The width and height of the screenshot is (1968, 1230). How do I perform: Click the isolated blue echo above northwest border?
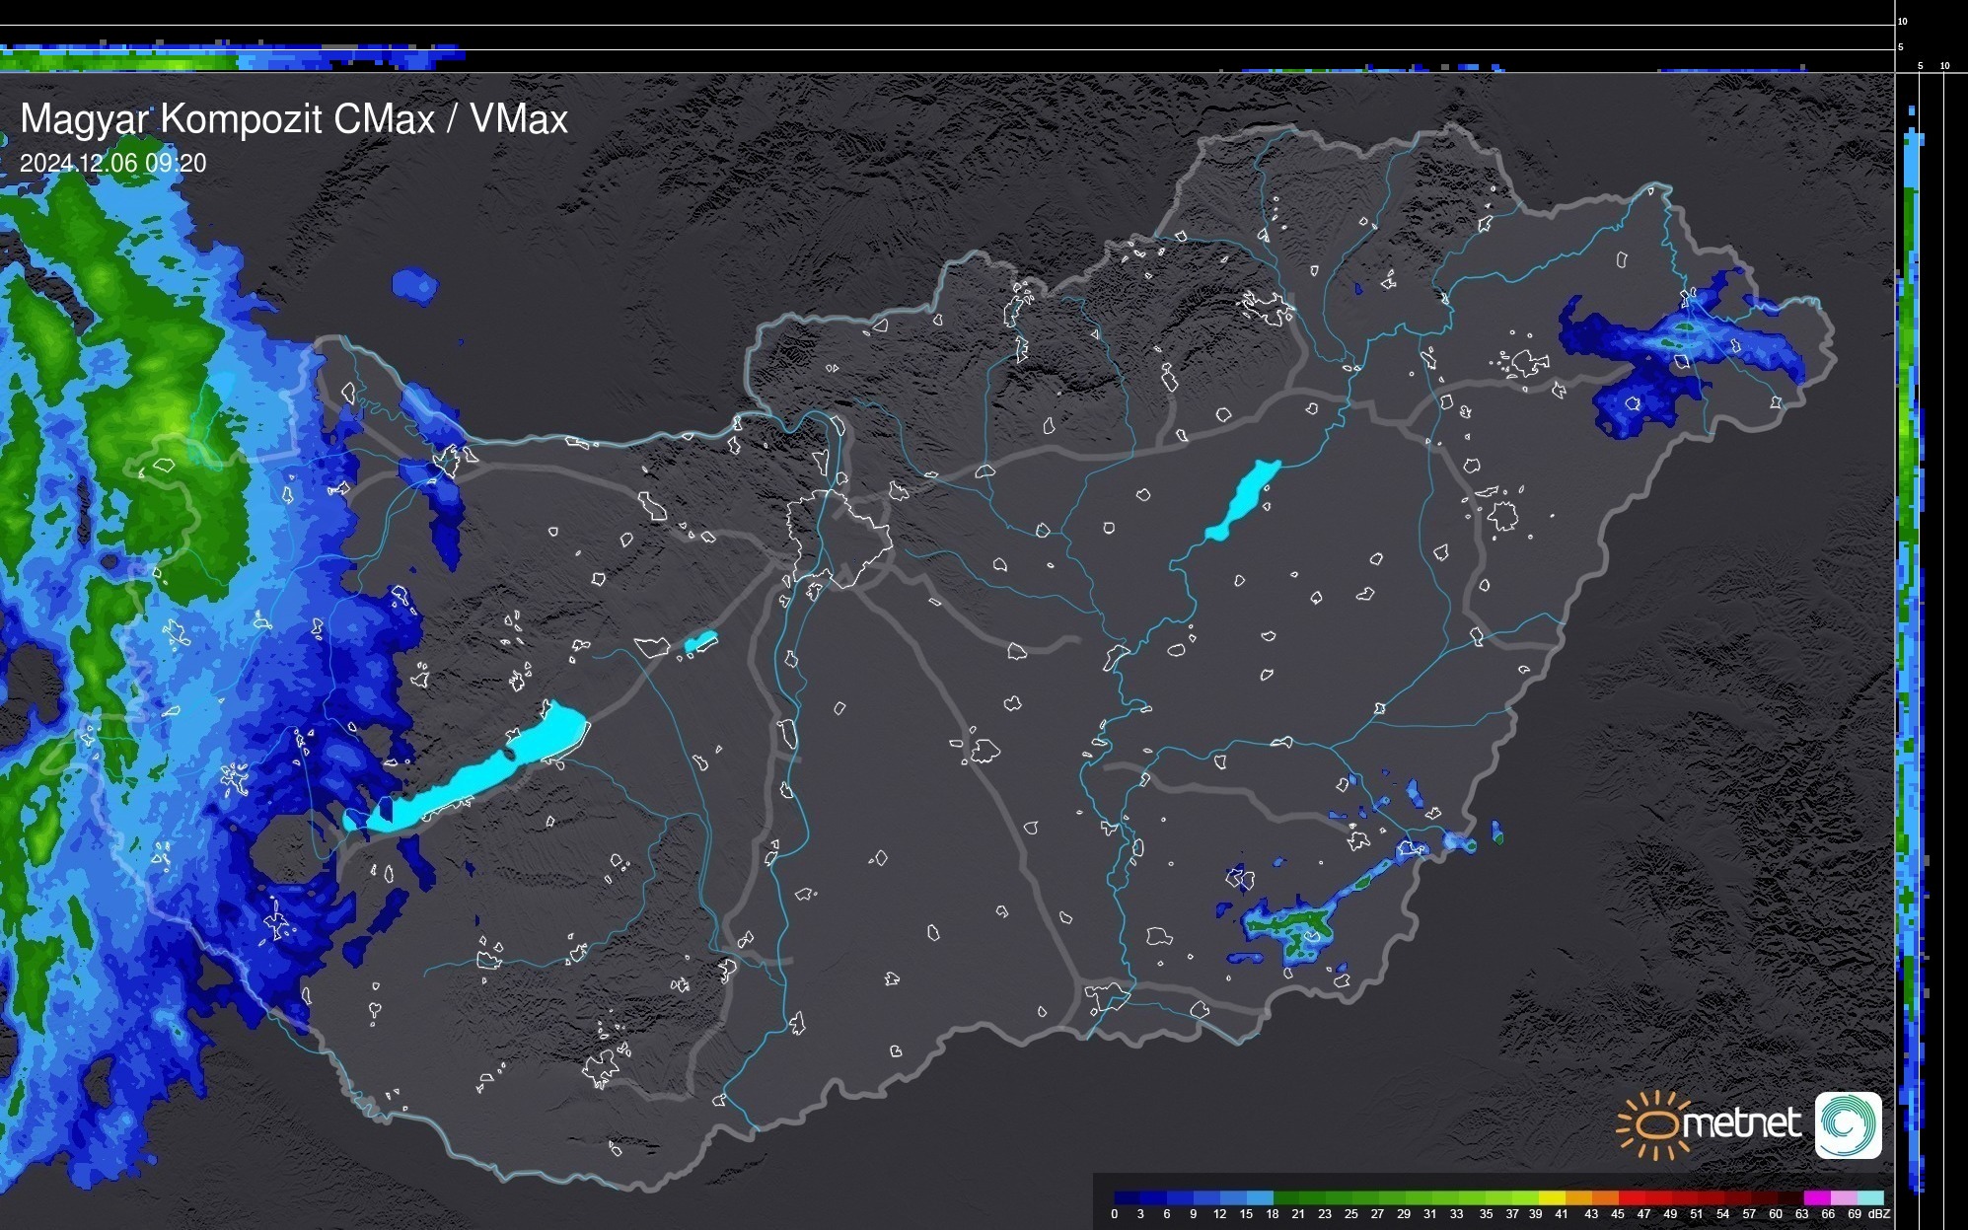[414, 285]
